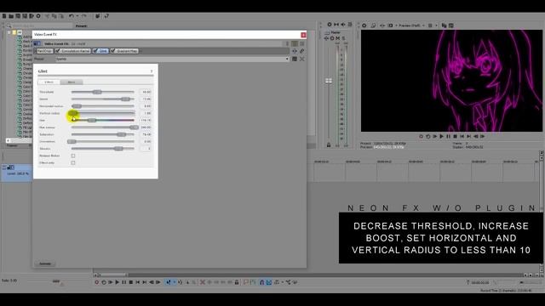Click the Delete Preset X icon
545x306 pixels.
point(302,59)
